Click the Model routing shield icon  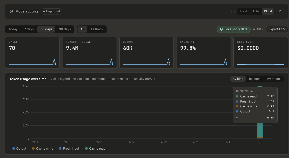(x=11, y=11)
